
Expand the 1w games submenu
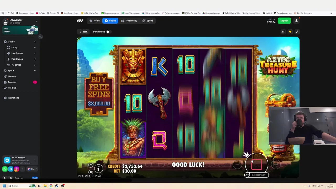click(35, 65)
